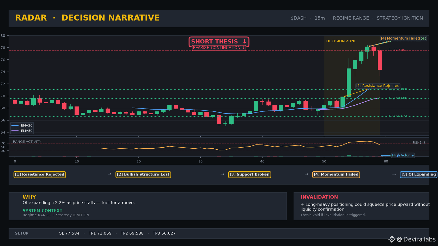Click the Resistance Rejected chart annotation
This screenshot has width=438, height=246.
(x=378, y=86)
